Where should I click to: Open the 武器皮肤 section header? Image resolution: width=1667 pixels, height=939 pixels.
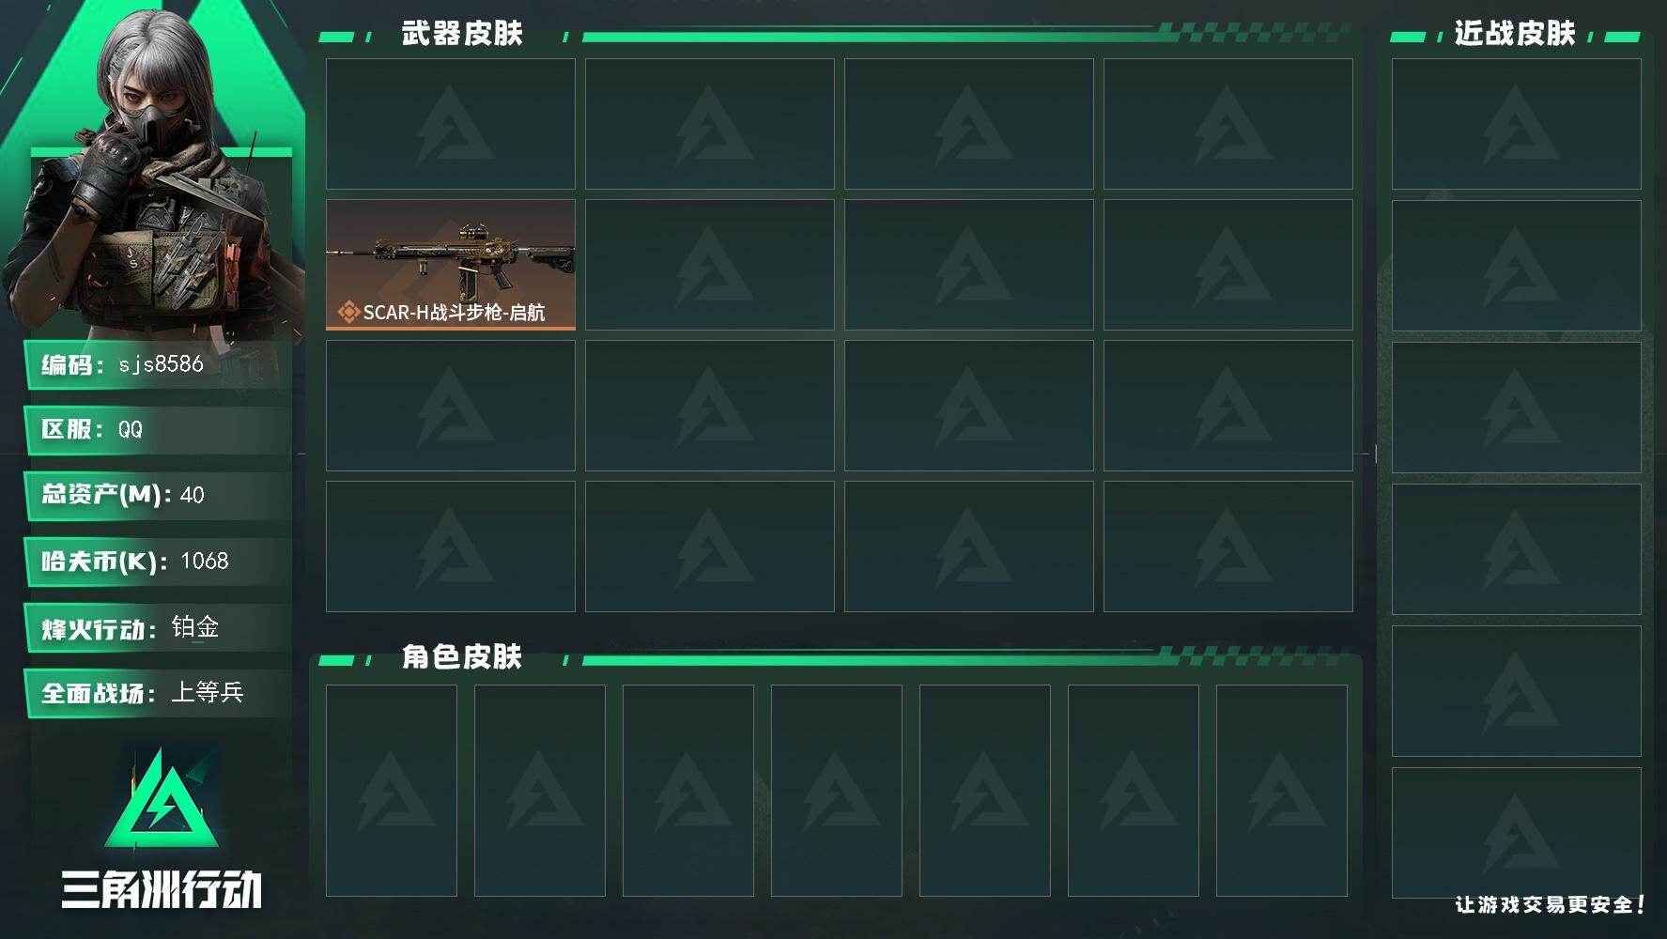pyautogui.click(x=462, y=34)
